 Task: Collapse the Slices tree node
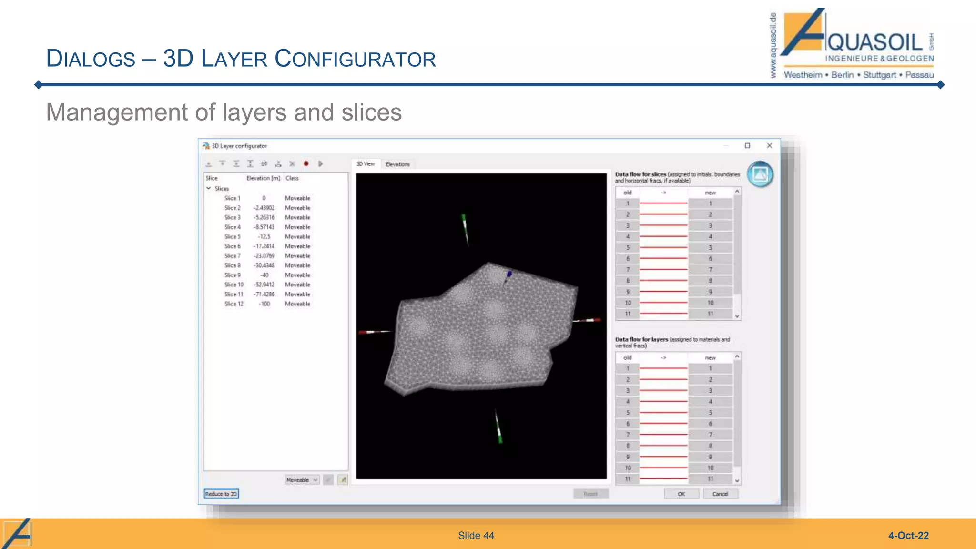[x=209, y=188]
